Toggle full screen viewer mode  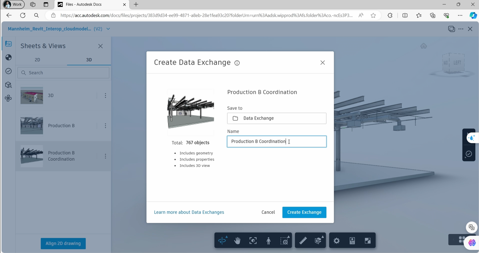coord(368,241)
